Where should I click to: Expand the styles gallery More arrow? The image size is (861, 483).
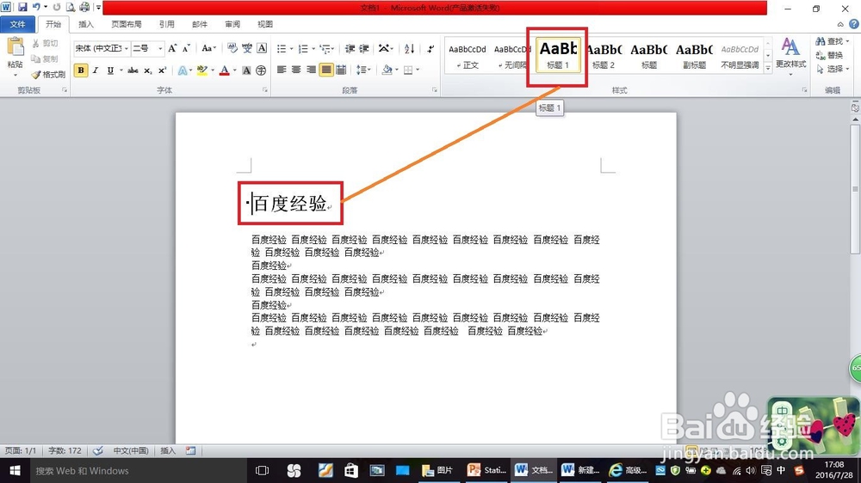point(768,67)
